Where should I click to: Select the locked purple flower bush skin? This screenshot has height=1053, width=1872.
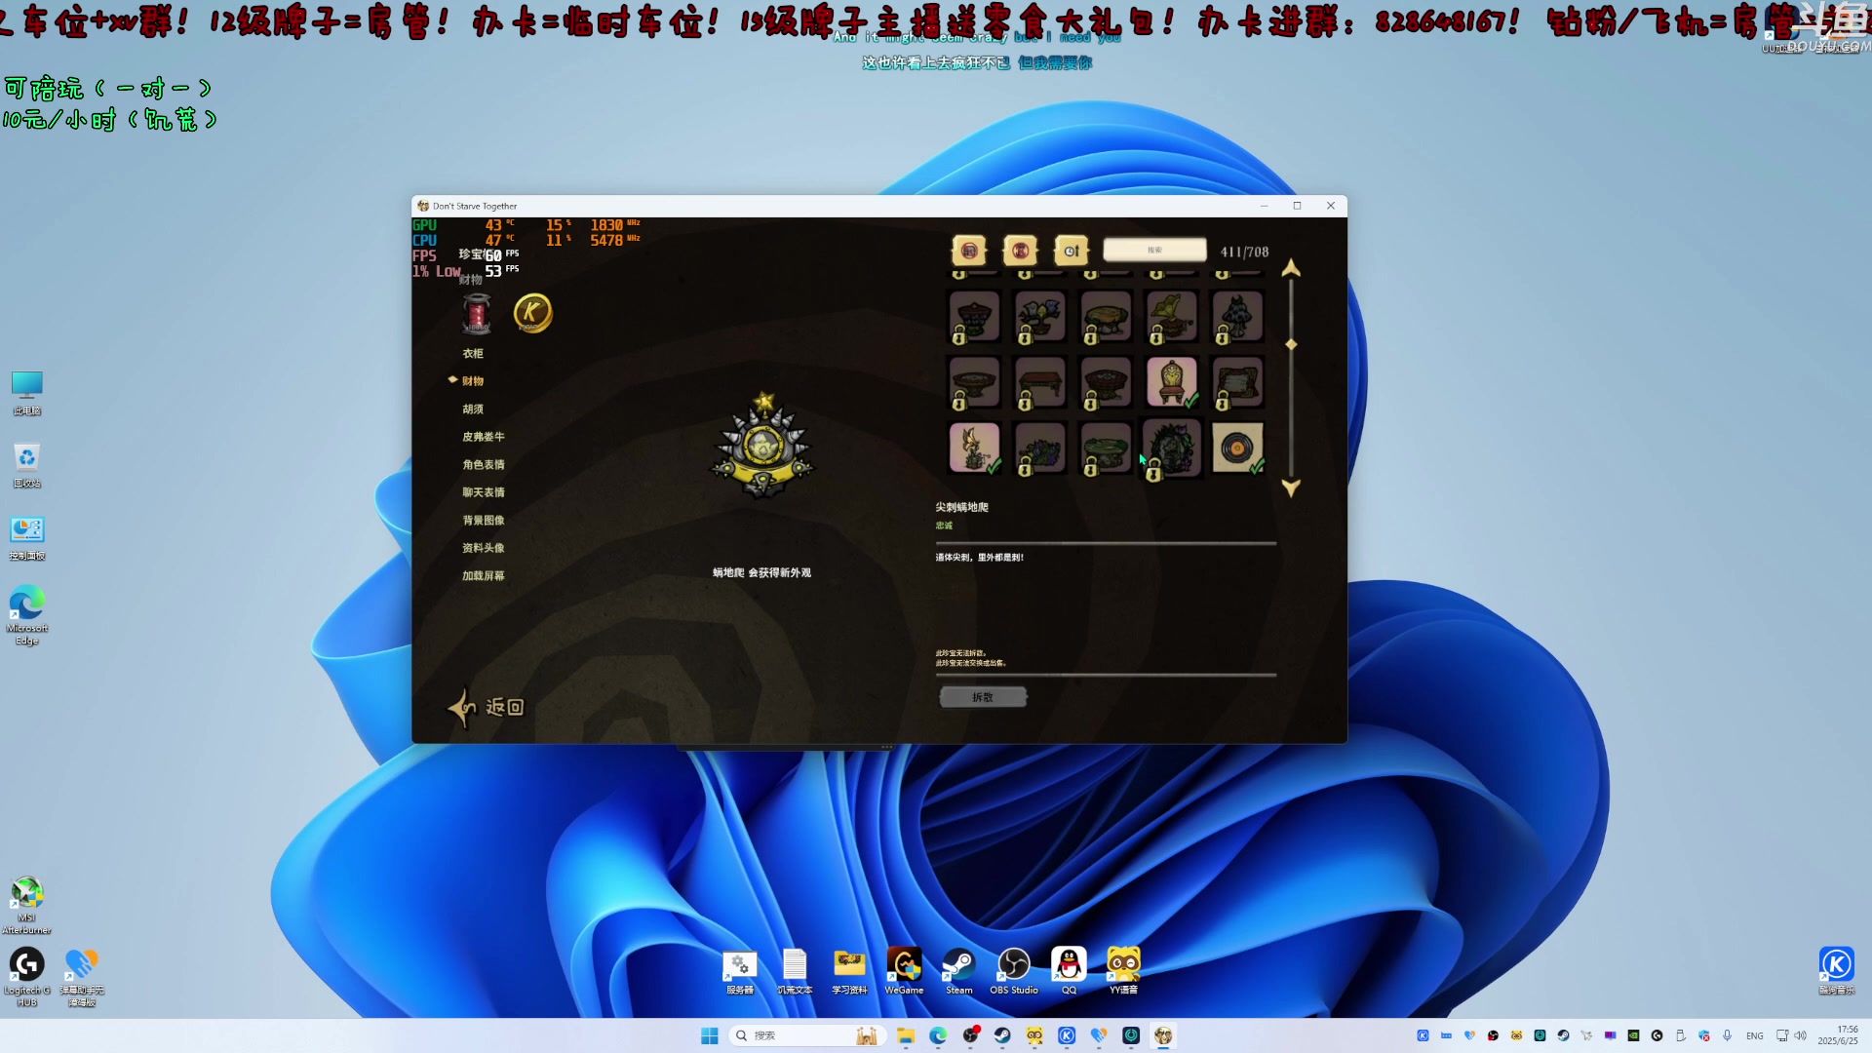tap(1040, 448)
